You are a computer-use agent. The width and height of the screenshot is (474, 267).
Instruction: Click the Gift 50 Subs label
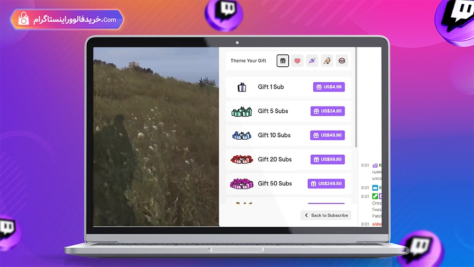275,184
